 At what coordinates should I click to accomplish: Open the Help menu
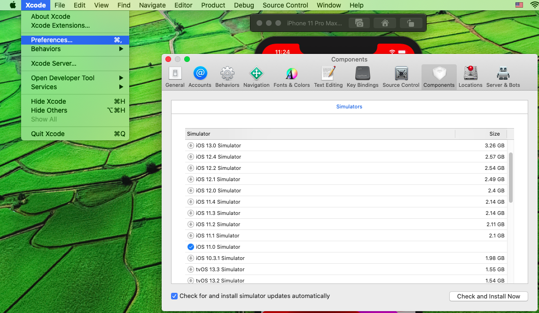tap(357, 5)
